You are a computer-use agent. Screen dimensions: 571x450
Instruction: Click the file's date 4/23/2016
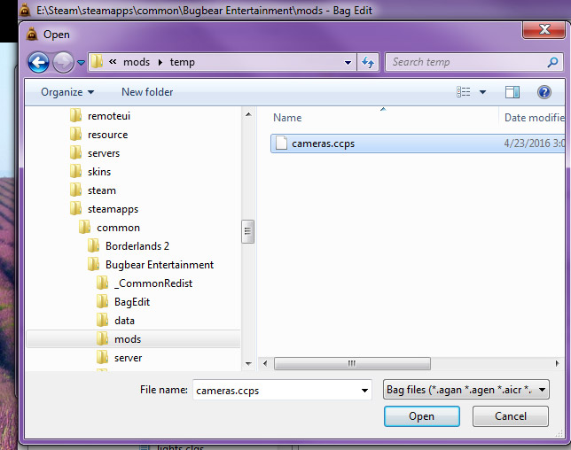pyautogui.click(x=535, y=144)
